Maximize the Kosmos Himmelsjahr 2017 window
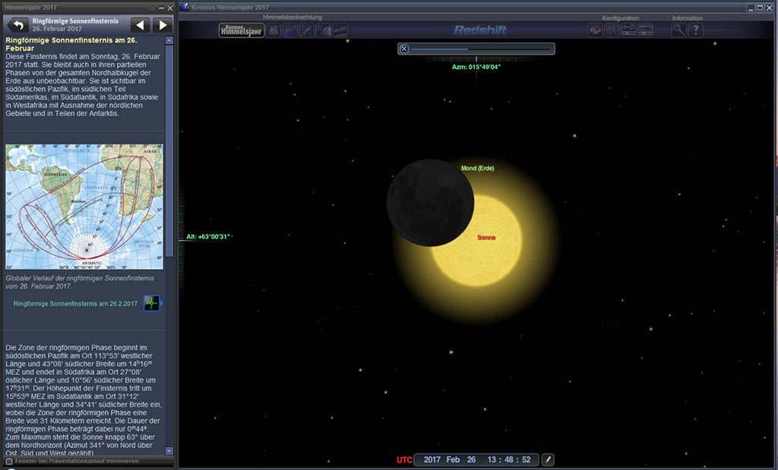 760,8
